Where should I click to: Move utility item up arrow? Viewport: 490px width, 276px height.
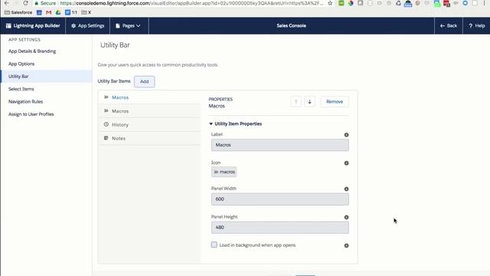point(296,102)
